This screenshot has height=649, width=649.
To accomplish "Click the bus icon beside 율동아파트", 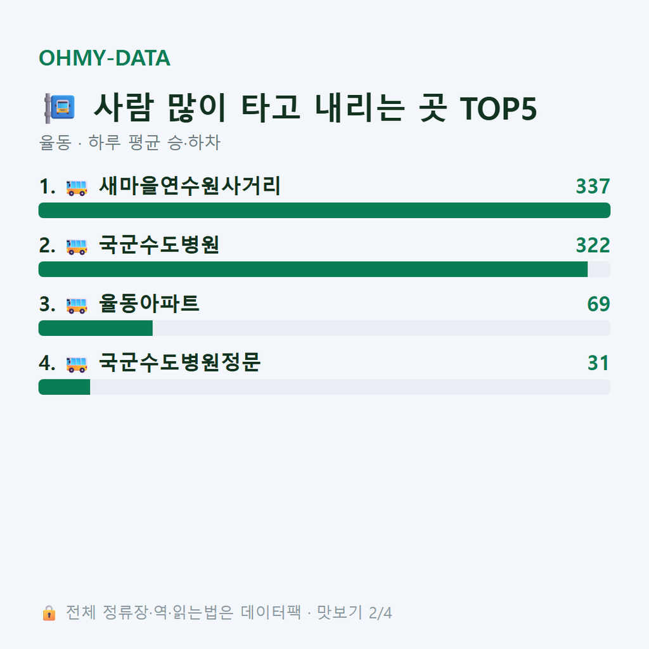I will click(77, 305).
